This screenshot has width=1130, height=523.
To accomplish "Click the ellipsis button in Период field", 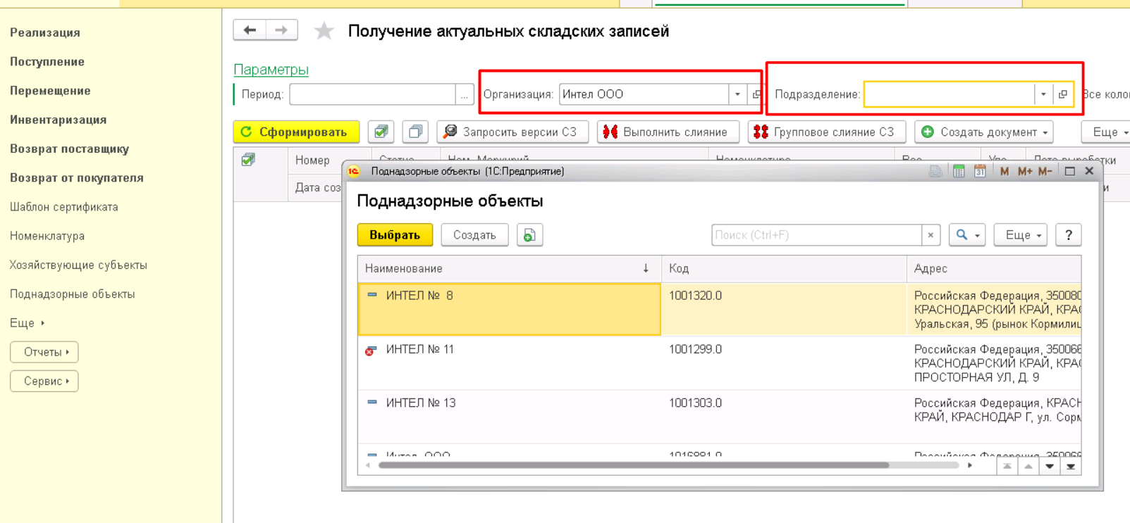I will pos(464,94).
